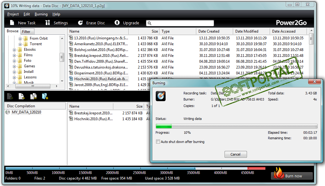
Task: Click in the search input field
Action: coord(180,23)
